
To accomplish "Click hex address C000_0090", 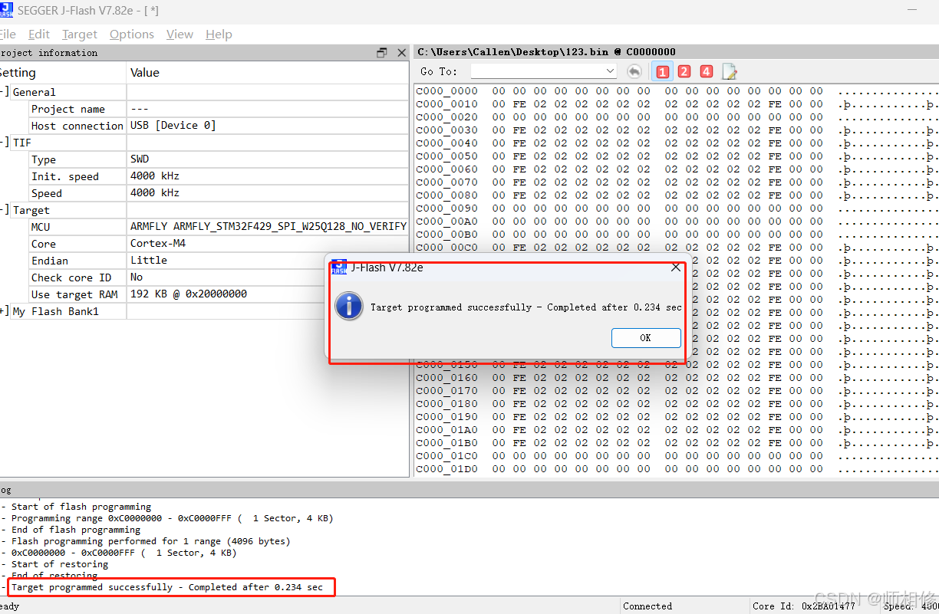I will click(x=447, y=208).
